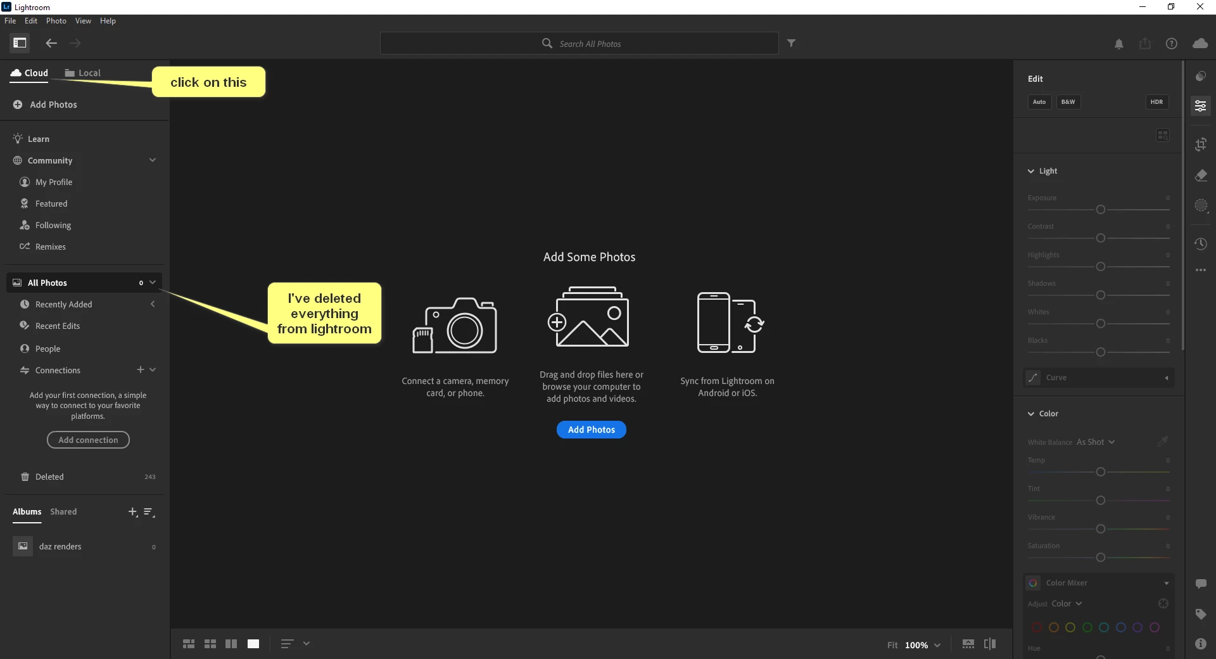
Task: Open the White Balance As Shot dropdown
Action: pyautogui.click(x=1096, y=442)
